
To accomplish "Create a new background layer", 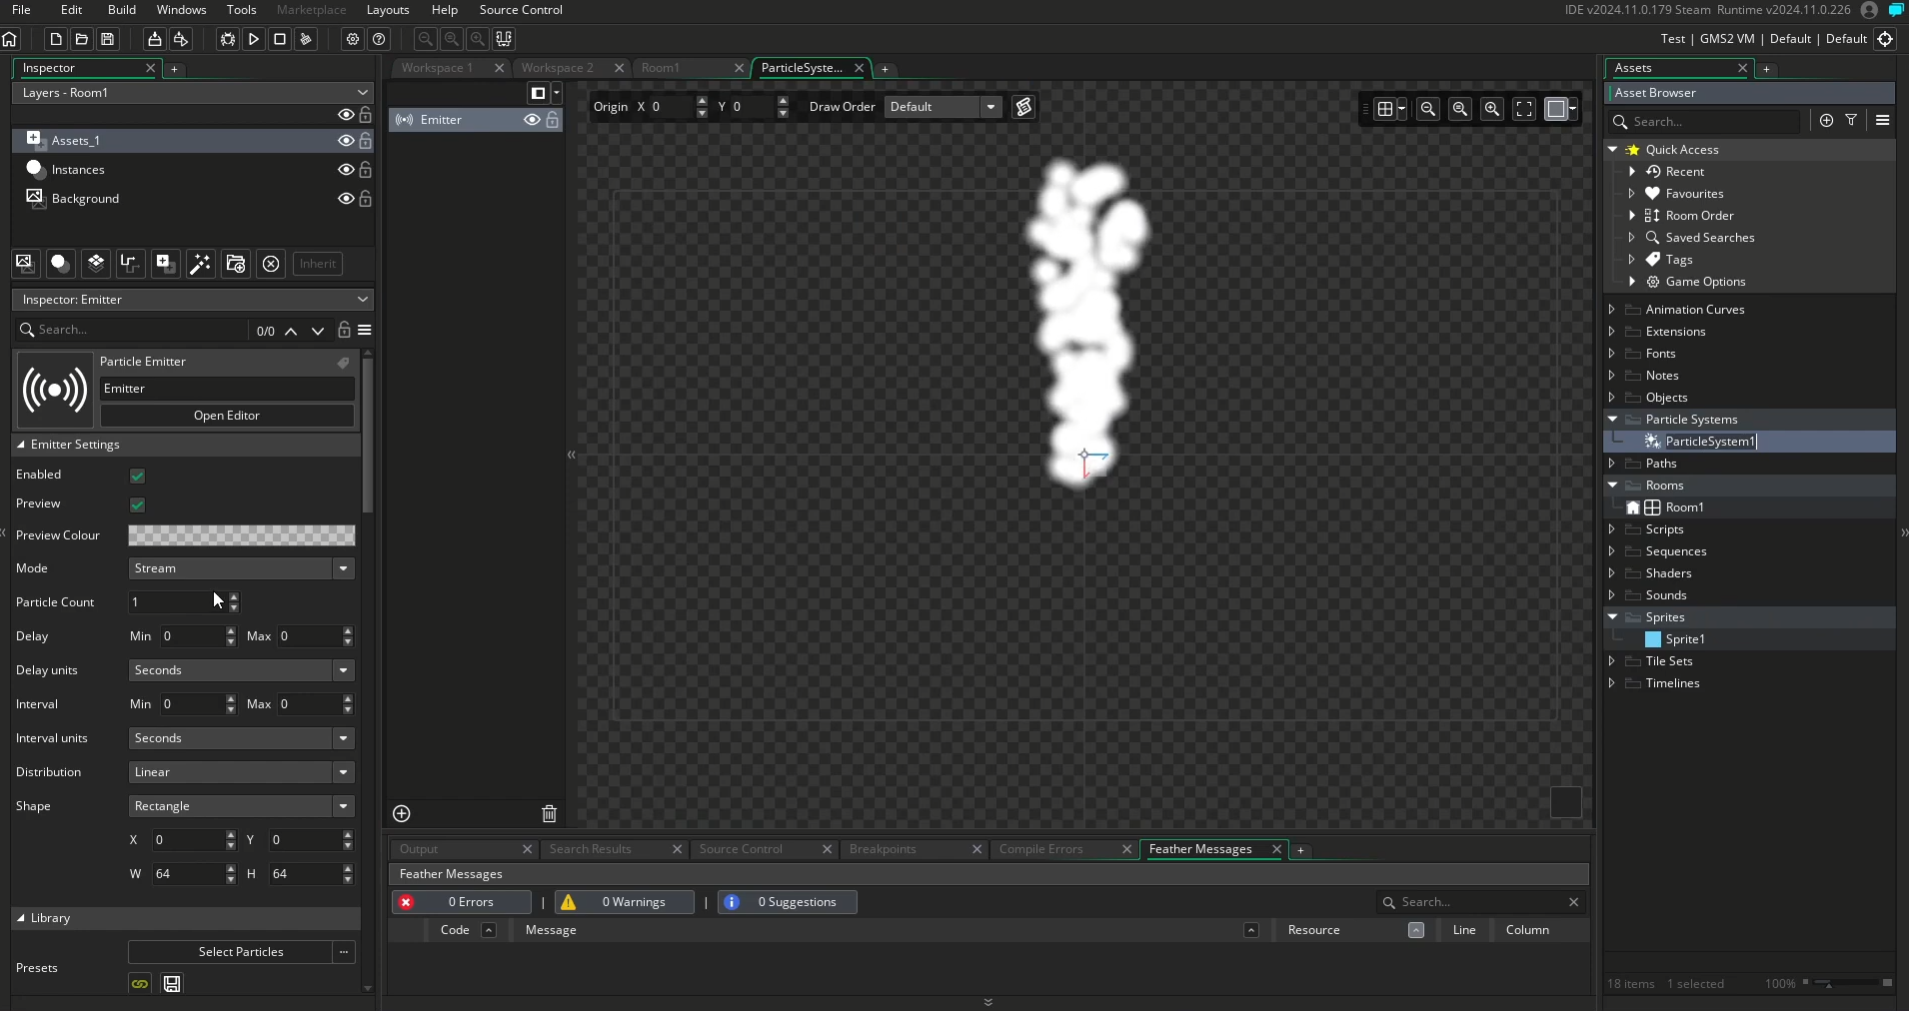I will tap(25, 263).
